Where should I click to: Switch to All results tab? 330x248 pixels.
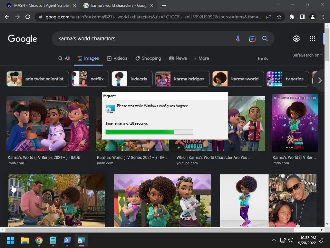(x=64, y=58)
